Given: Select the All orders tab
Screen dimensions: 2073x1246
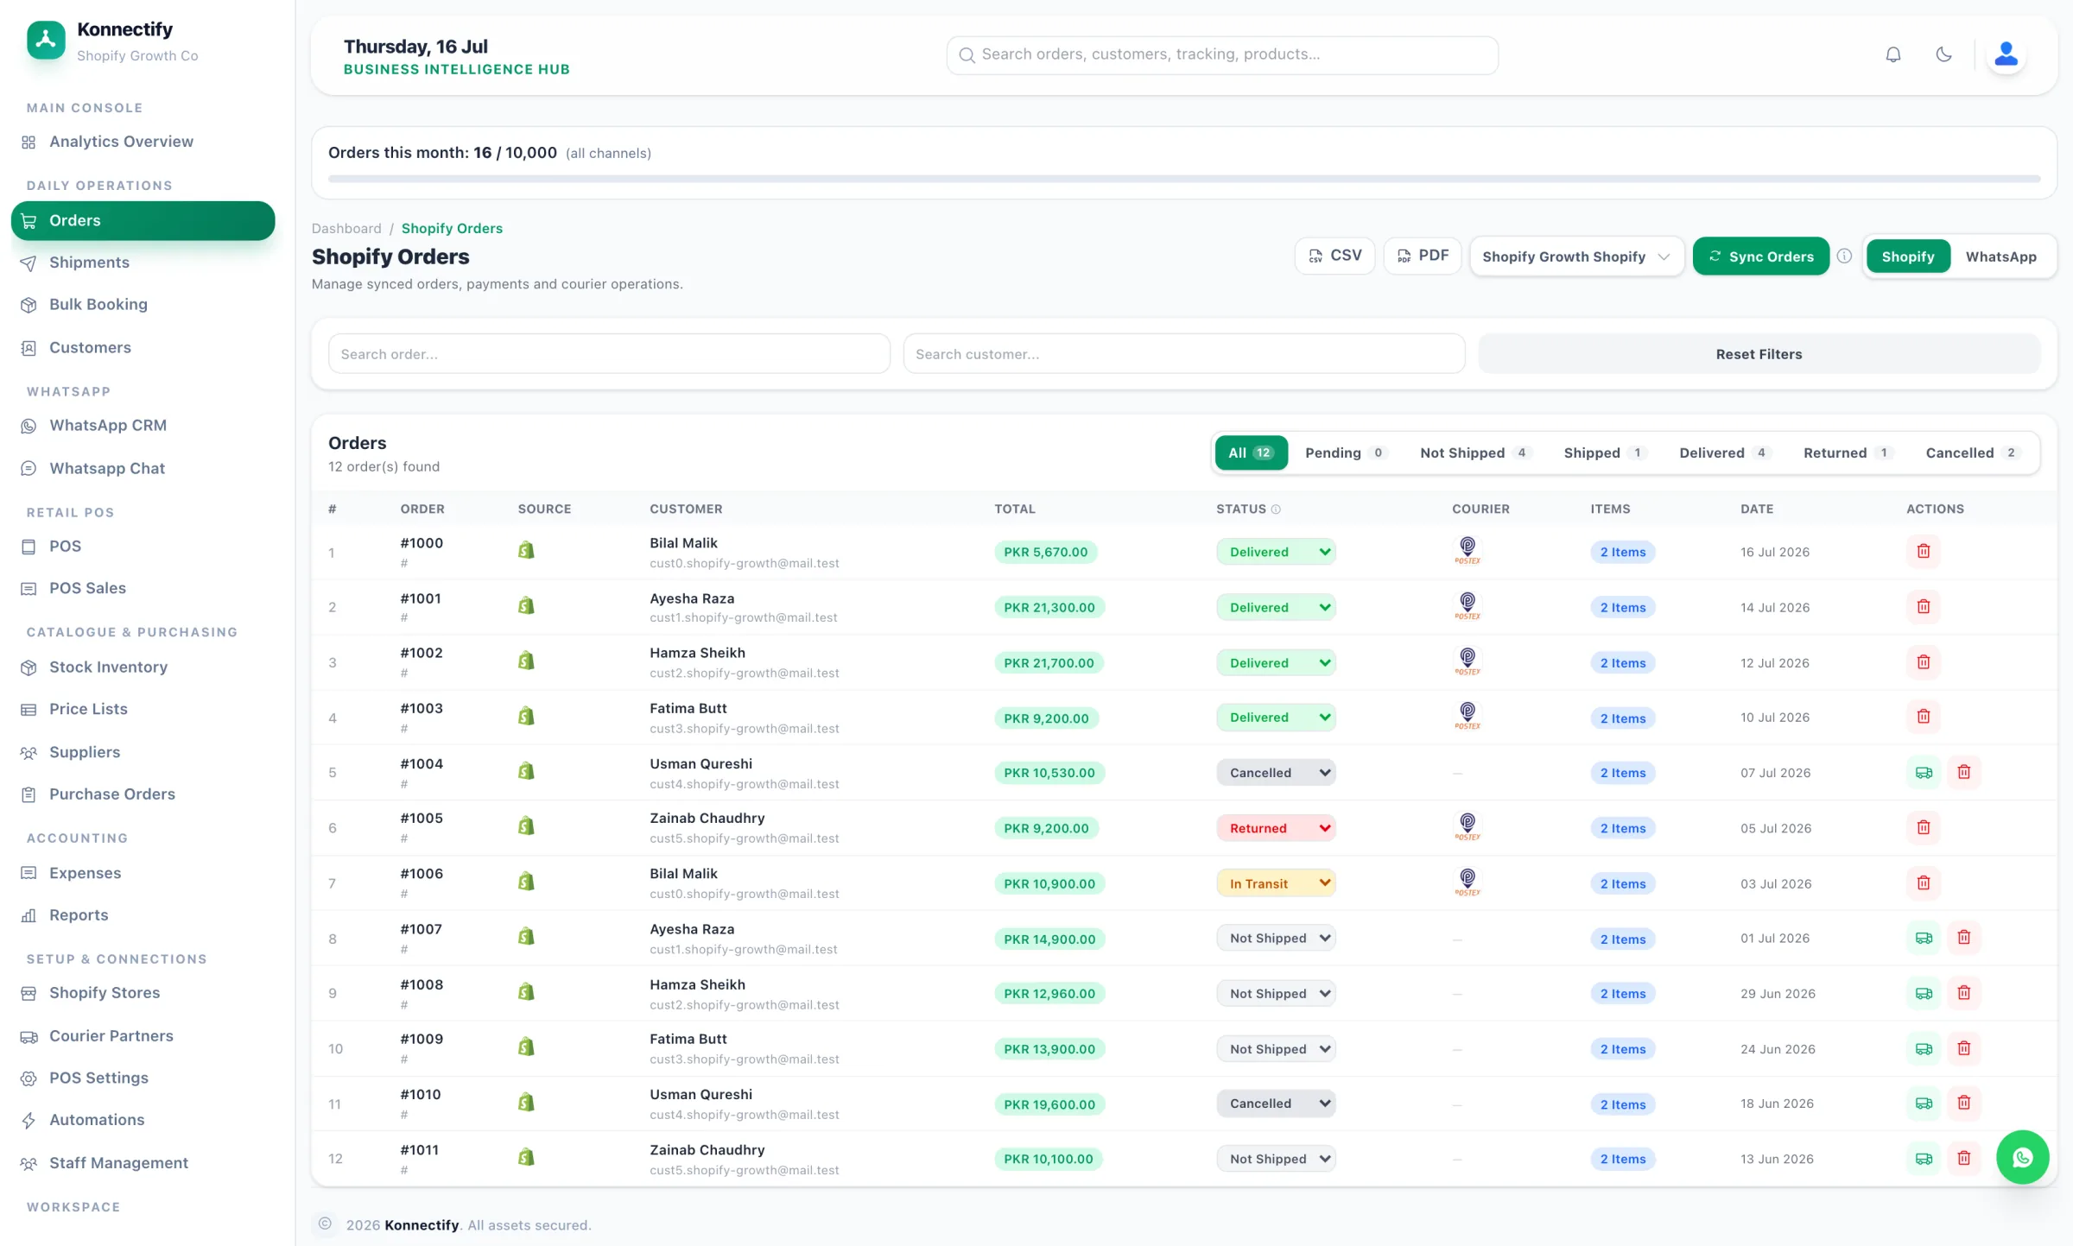Looking at the screenshot, I should tap(1251, 452).
